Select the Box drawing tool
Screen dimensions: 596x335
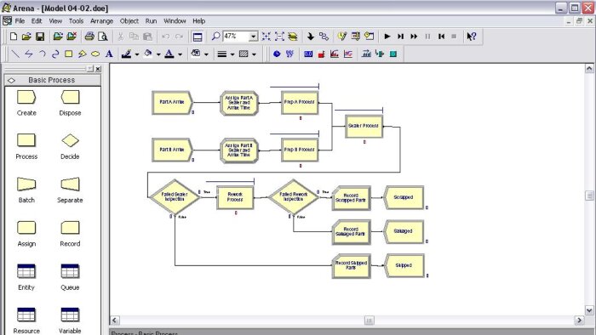click(x=69, y=54)
